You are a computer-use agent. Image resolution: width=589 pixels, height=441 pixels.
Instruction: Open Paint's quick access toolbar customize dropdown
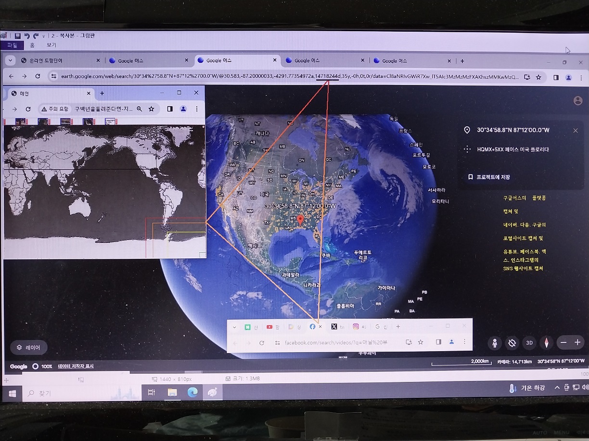(43, 37)
